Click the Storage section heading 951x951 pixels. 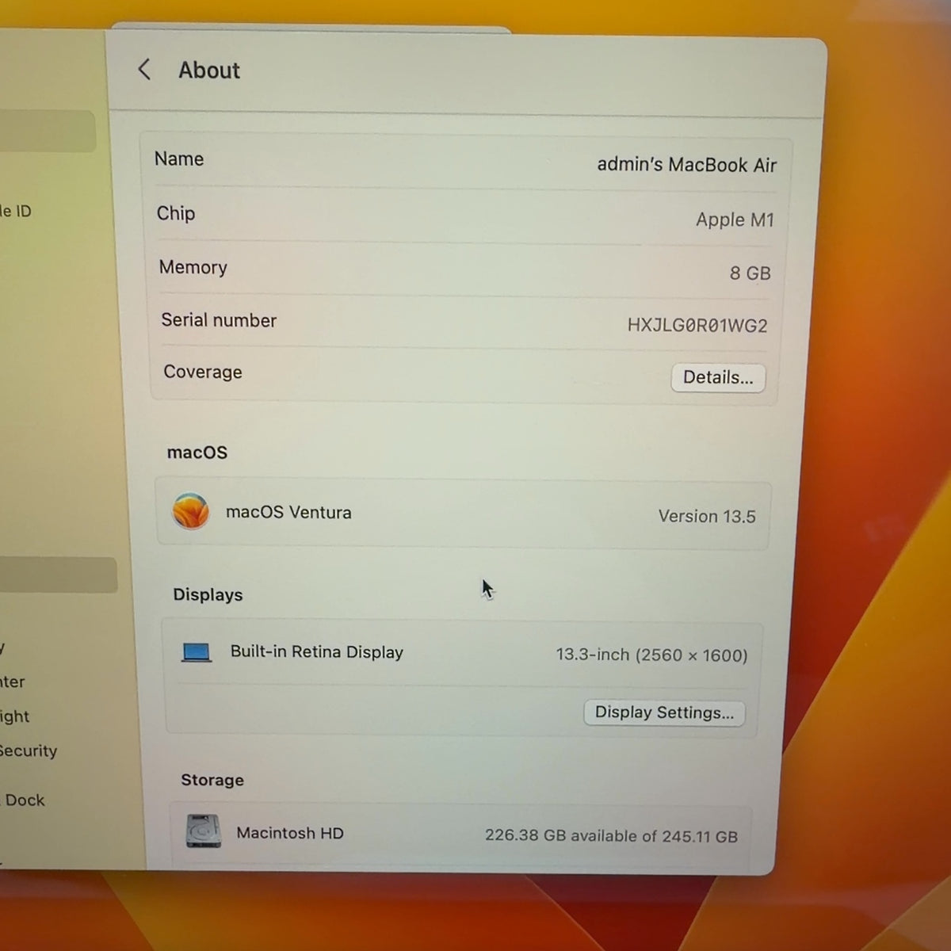click(212, 780)
